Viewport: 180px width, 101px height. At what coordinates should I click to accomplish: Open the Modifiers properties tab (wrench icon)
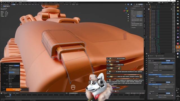(146, 74)
